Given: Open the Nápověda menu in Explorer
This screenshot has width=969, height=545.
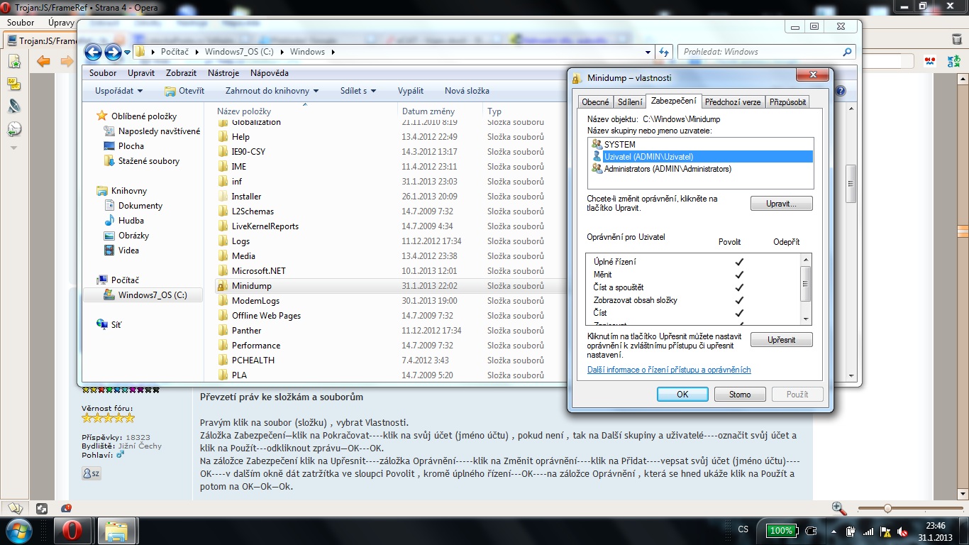Looking at the screenshot, I should [270, 73].
